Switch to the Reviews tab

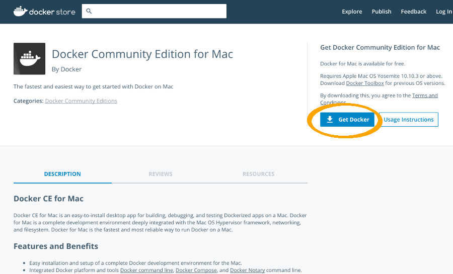161,174
